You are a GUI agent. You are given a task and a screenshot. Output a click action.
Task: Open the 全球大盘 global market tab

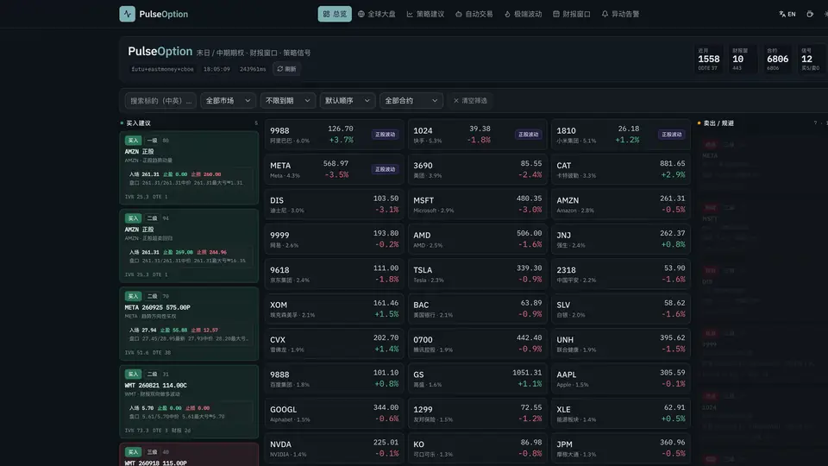[377, 15]
